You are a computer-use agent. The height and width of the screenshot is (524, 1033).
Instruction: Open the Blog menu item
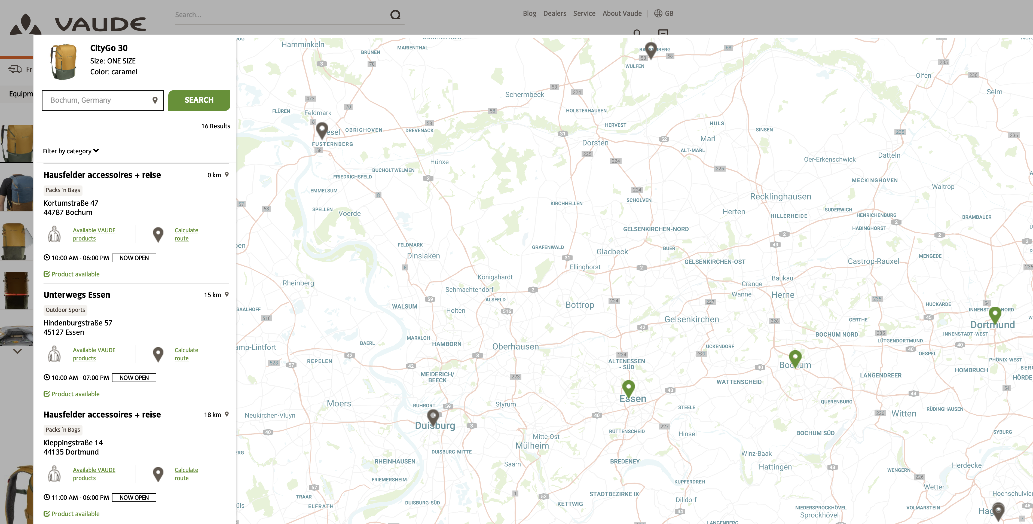[x=529, y=13]
